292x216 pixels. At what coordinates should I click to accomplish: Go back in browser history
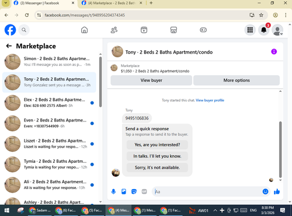tap(6, 15)
